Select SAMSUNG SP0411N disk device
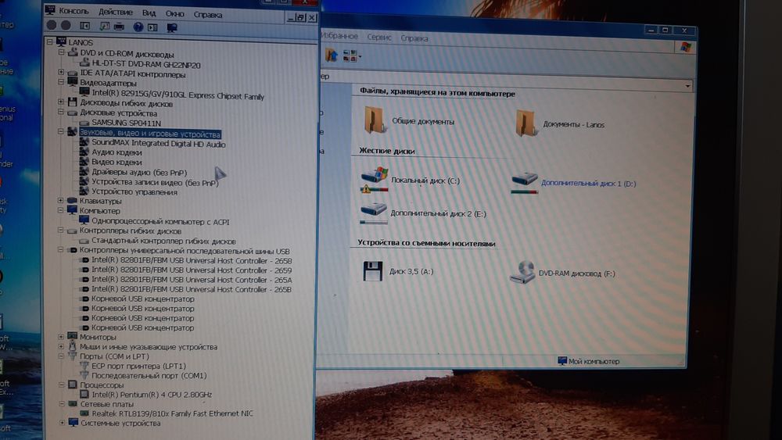Screen dimensions: 782x440 coord(126,123)
